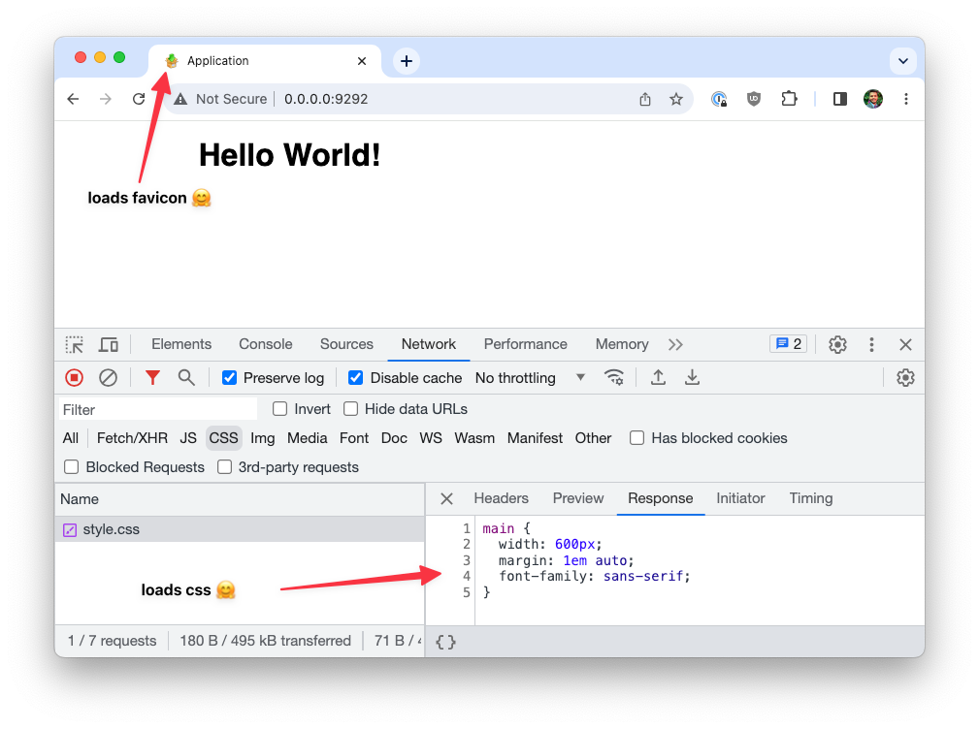The width and height of the screenshot is (979, 729).
Task: Uncheck the Preserve log checkbox
Action: (x=230, y=378)
